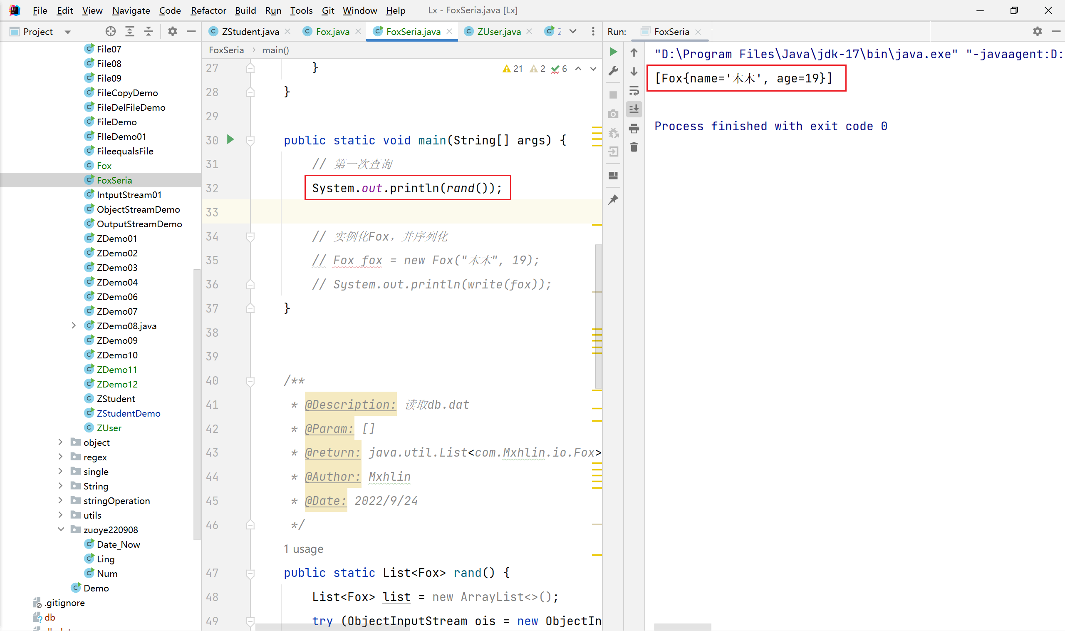
Task: Click the wrench icon in the Run panel
Action: click(613, 71)
